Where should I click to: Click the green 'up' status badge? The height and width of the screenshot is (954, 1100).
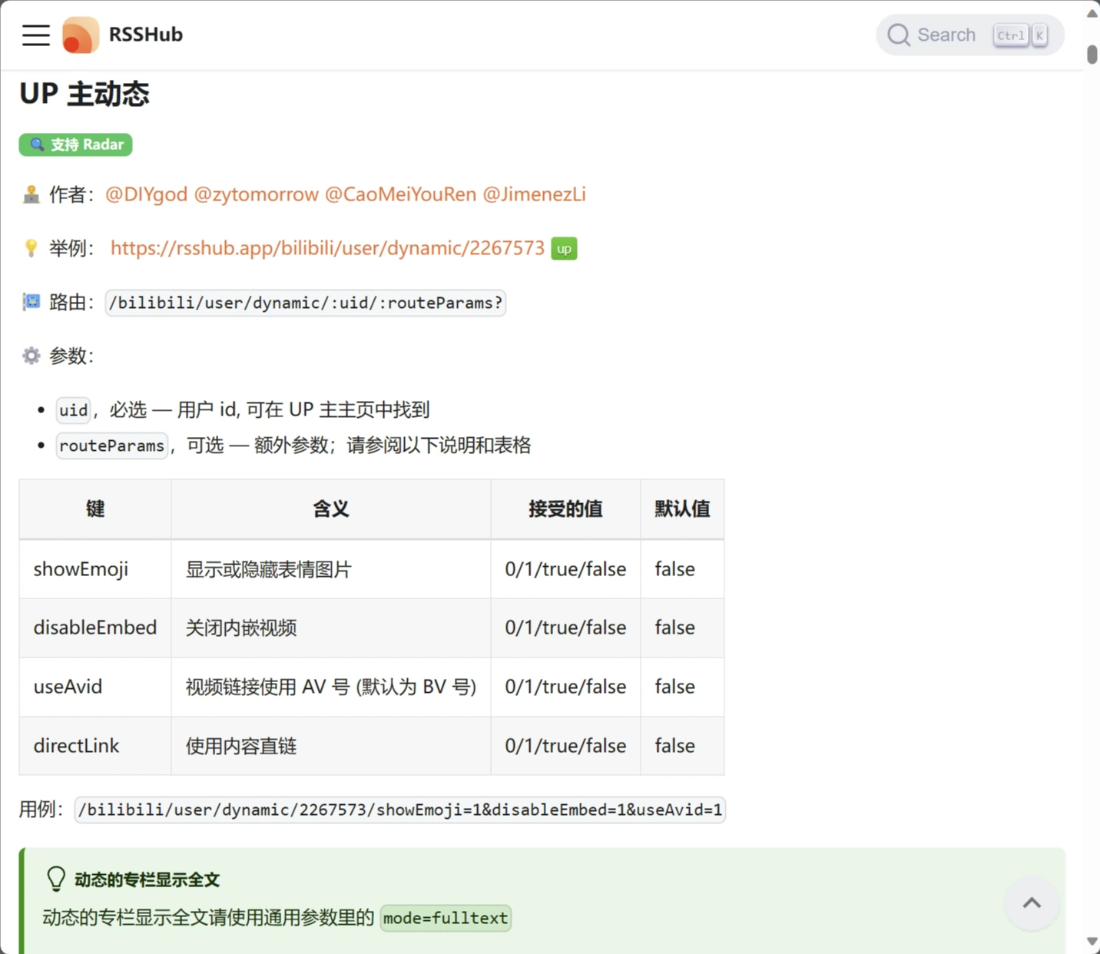(x=564, y=249)
